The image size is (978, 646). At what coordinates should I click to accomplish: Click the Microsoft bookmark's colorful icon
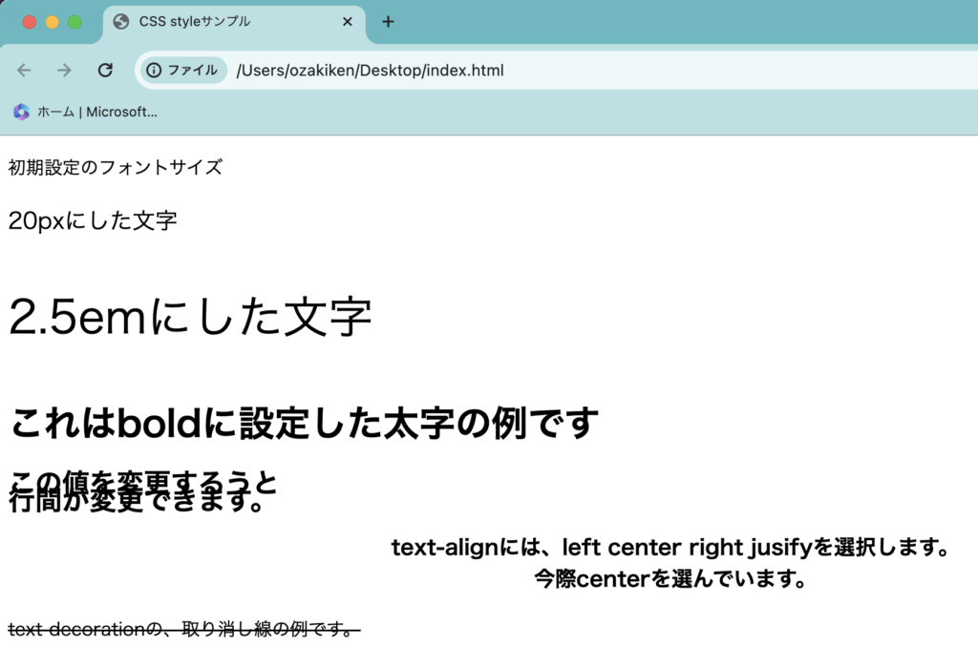[21, 112]
